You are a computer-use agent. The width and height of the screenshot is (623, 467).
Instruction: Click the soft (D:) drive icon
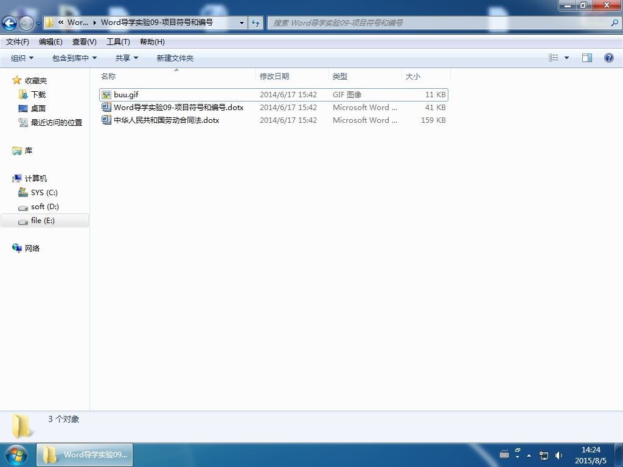click(23, 207)
